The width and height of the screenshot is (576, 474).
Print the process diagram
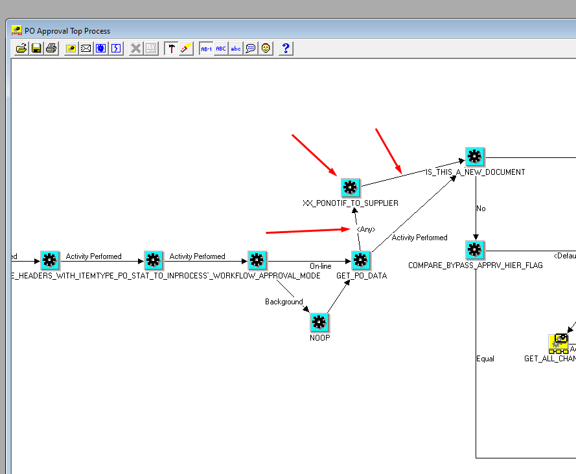(51, 49)
